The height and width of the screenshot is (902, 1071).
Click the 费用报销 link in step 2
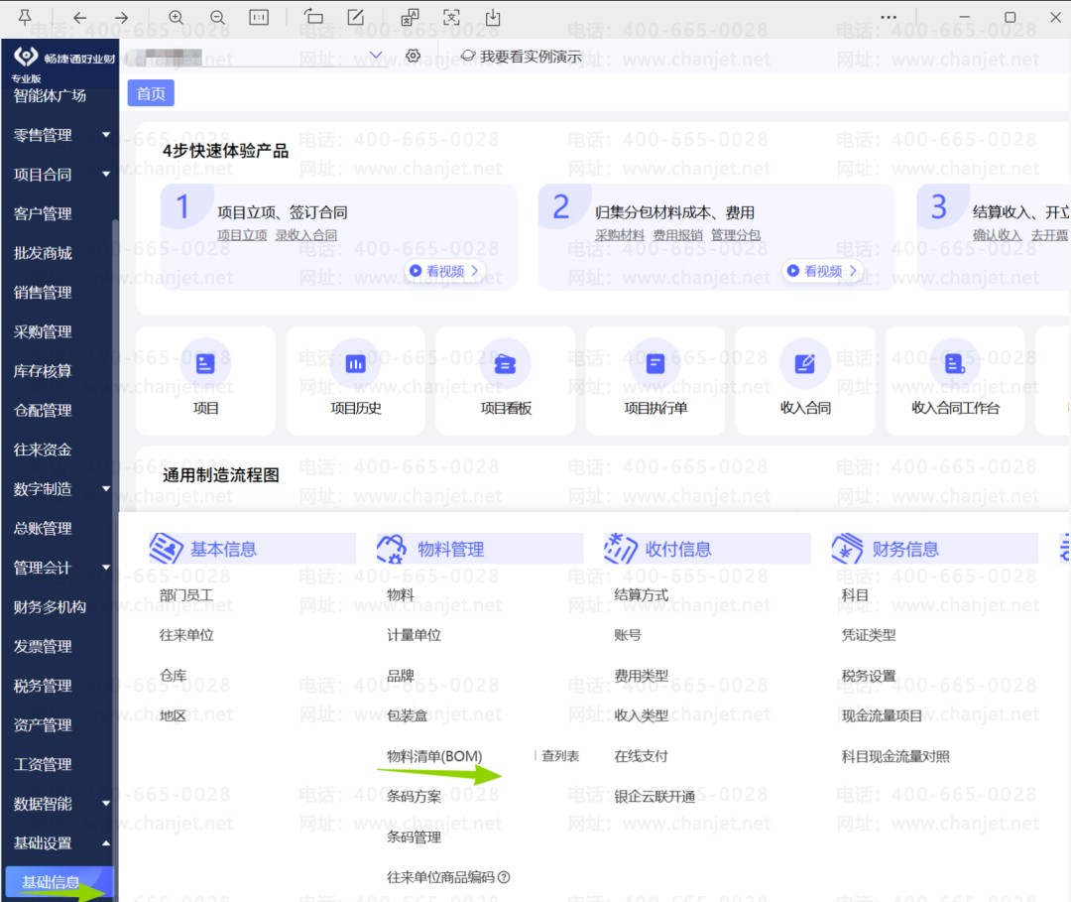[x=677, y=235]
